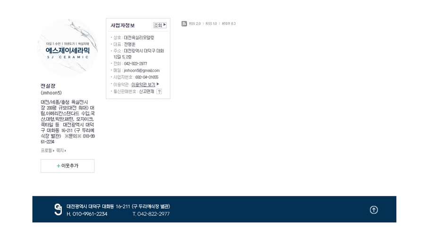This screenshot has width=425, height=242.
Task: Click the email jmhoon5@gmail.com
Action: (142, 70)
